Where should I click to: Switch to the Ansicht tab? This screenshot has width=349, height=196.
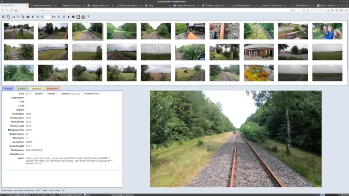pyautogui.click(x=8, y=89)
